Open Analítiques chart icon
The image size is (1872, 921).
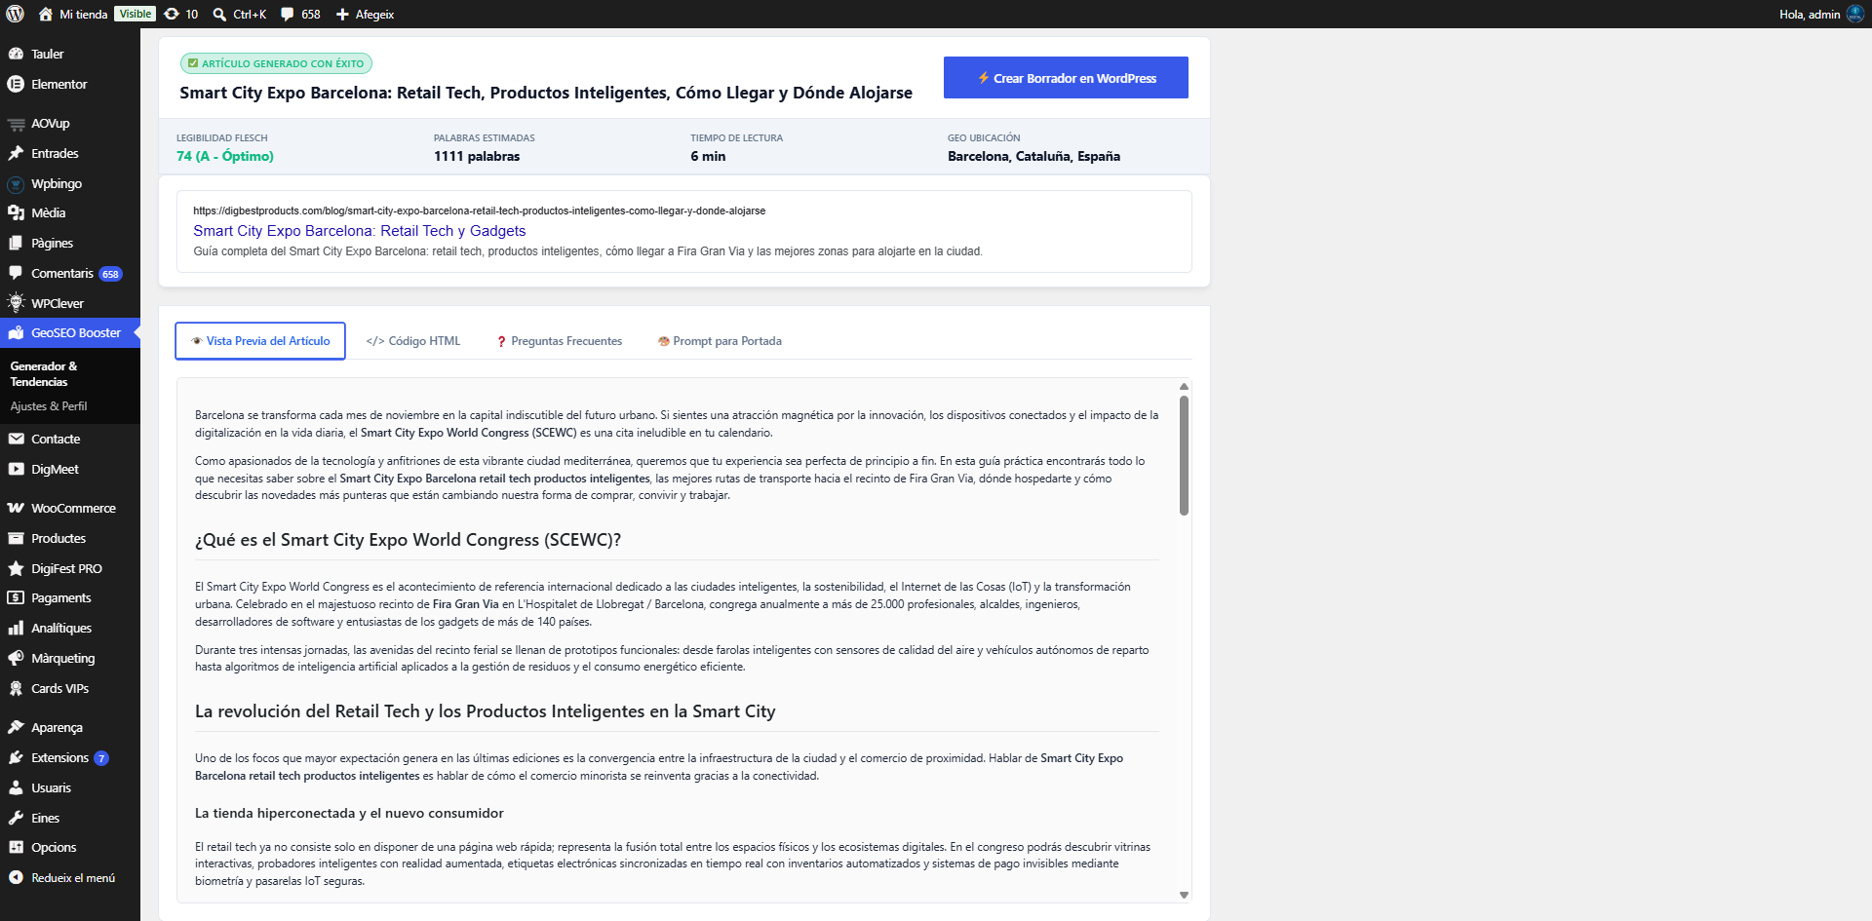(16, 628)
